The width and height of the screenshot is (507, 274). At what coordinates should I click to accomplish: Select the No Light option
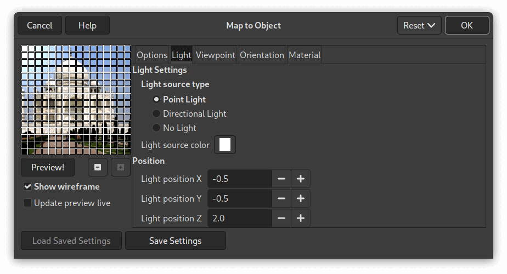[156, 128]
